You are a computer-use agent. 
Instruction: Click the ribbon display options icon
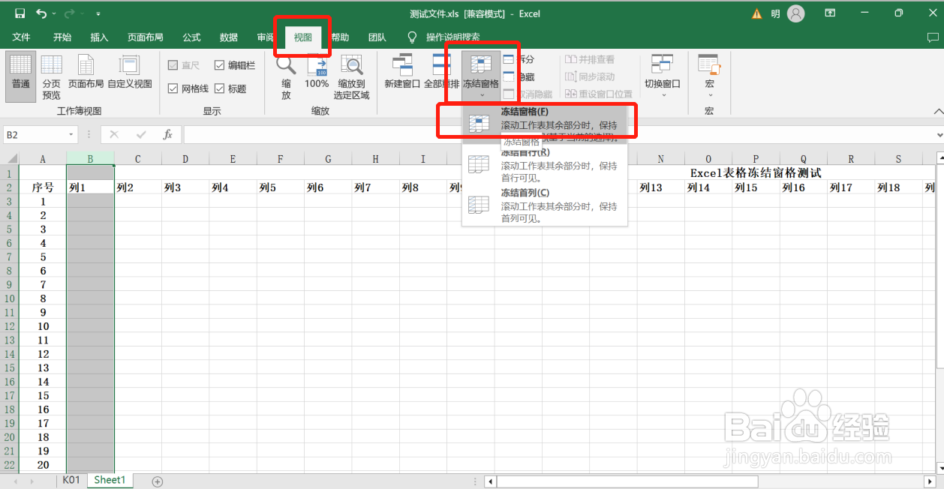coord(831,13)
